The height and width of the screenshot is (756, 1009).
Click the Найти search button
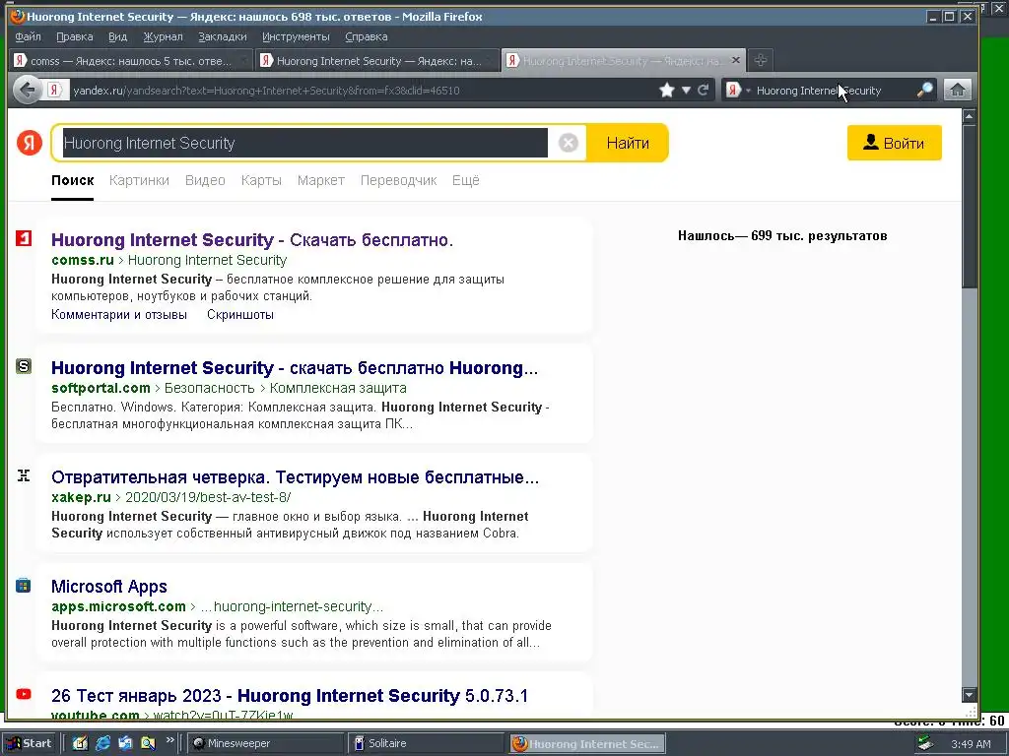tap(628, 143)
